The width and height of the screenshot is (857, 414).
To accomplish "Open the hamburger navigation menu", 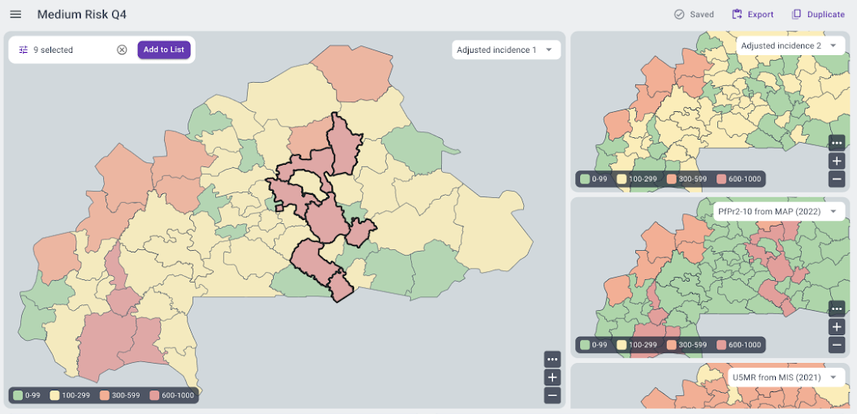I will coord(15,15).
